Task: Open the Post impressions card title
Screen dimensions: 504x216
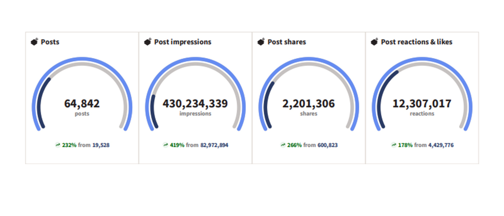Action: tap(183, 42)
